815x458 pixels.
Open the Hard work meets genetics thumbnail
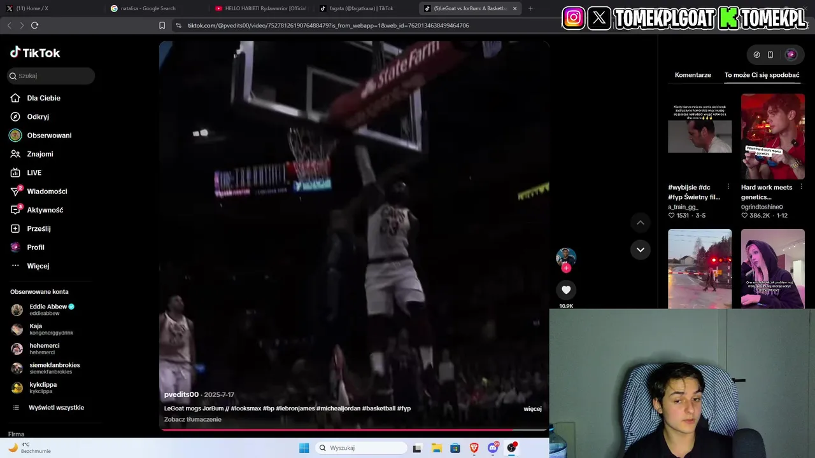[x=773, y=137]
